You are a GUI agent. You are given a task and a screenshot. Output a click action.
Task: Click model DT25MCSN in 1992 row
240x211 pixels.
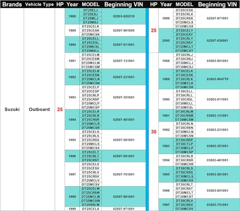(91, 83)
